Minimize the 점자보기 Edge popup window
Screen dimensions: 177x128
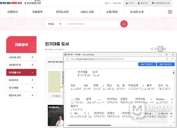(x=160, y=55)
